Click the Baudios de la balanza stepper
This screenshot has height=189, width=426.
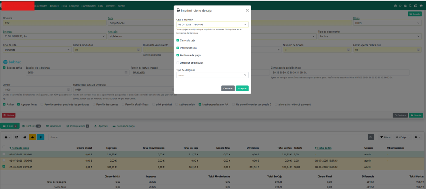click(x=125, y=72)
